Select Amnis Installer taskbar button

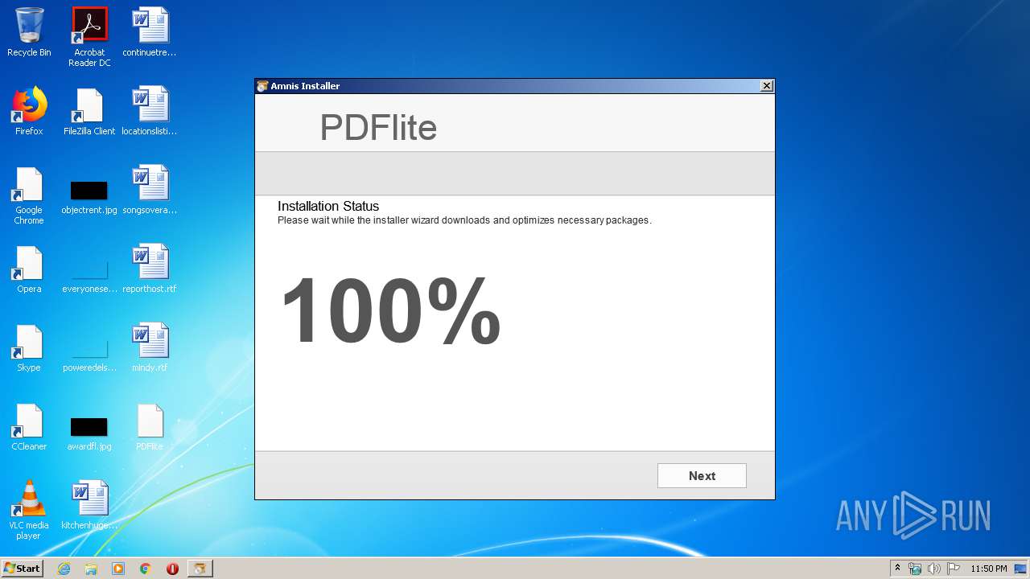200,569
